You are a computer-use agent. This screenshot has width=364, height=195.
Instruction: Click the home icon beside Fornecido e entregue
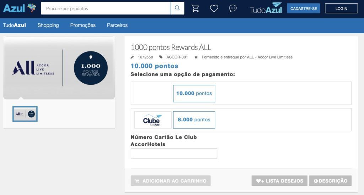pos(196,57)
